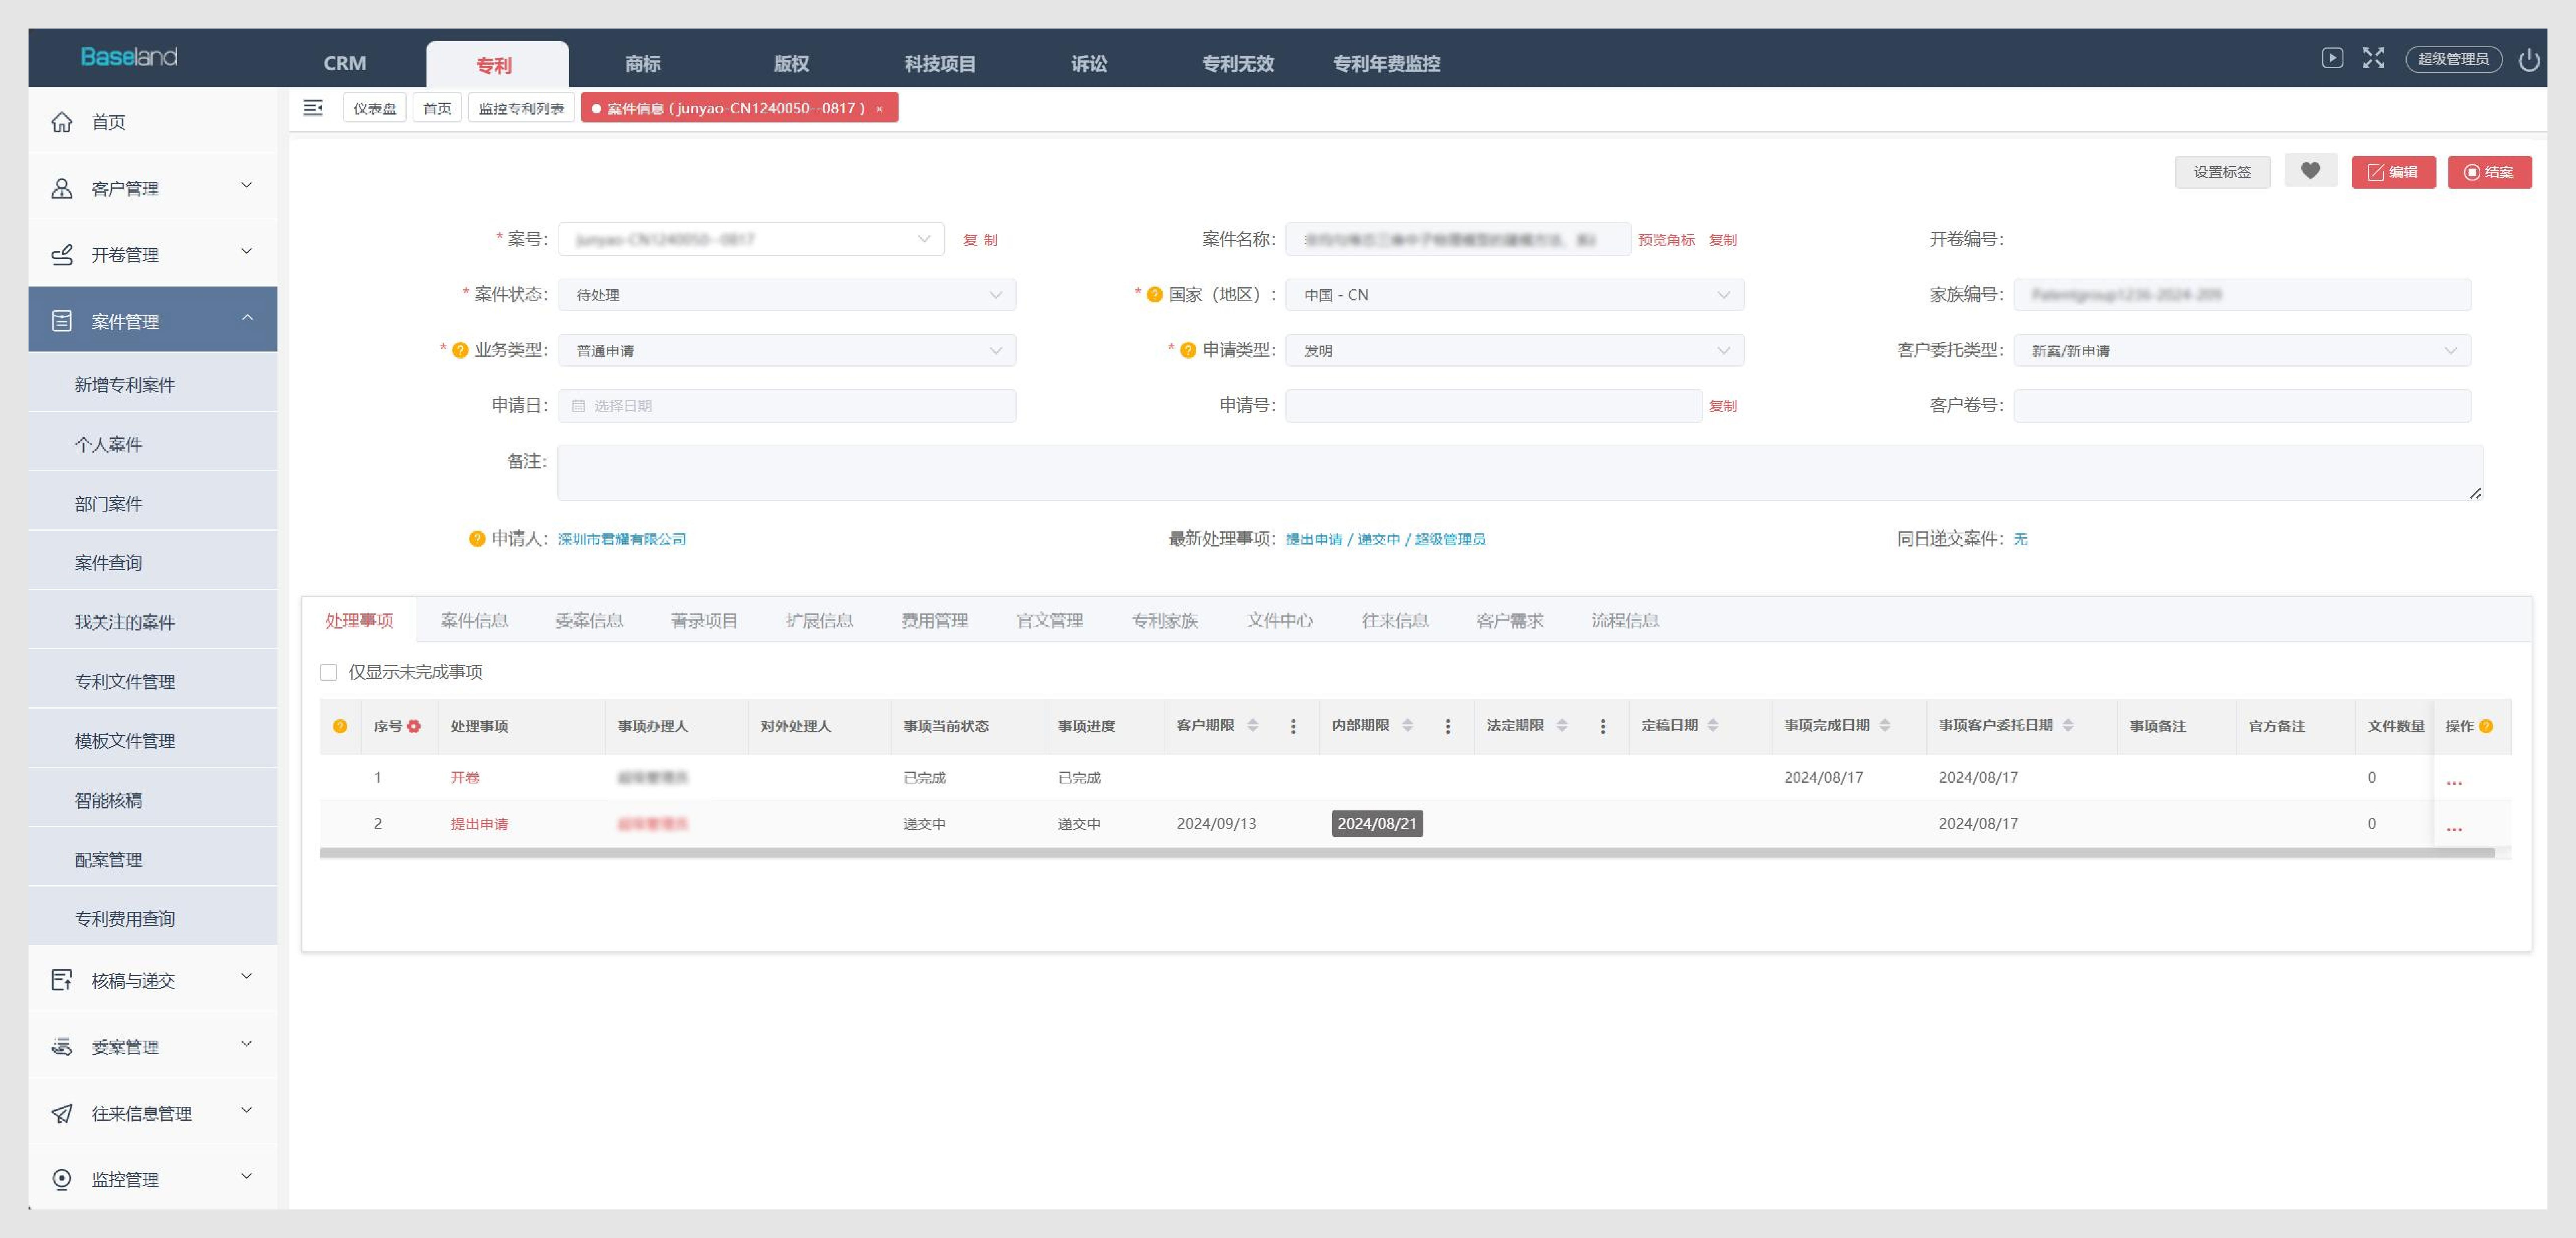Open the 费用管理 detail tab
This screenshot has width=2576, height=1238.
935,620
